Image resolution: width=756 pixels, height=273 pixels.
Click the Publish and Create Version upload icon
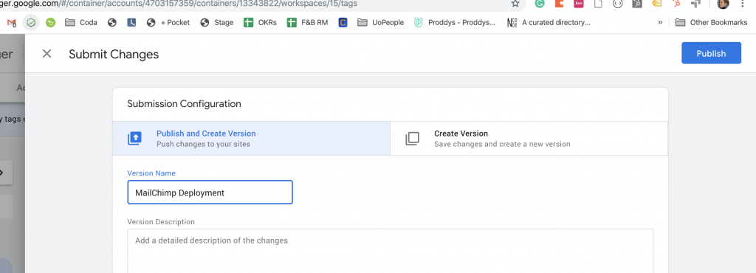134,139
